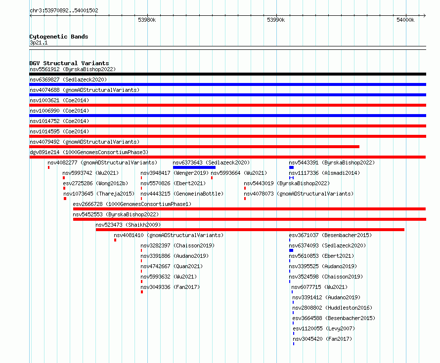The image size is (440, 363).
Task: Click the nsv3948417 (Wenger2019) label
Action: (175, 173)
